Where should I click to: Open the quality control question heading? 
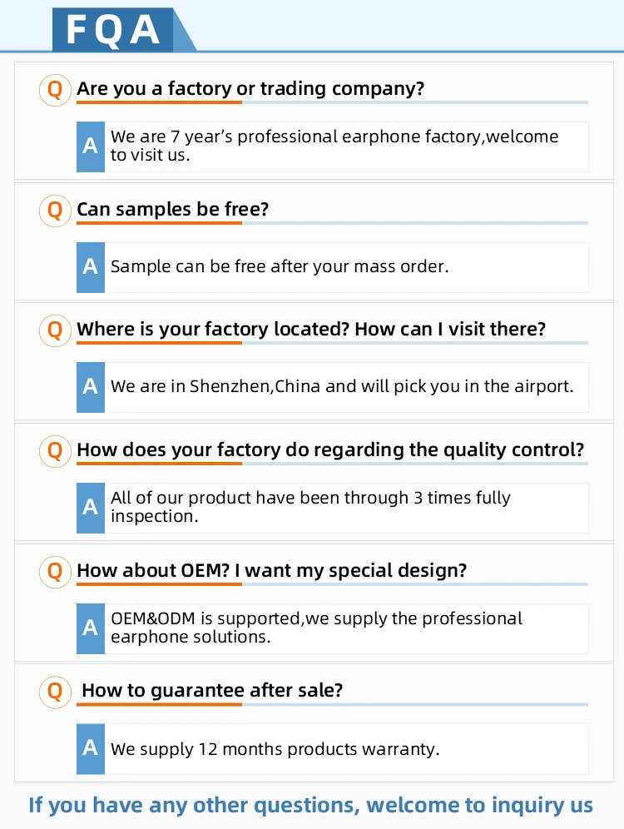pos(330,450)
